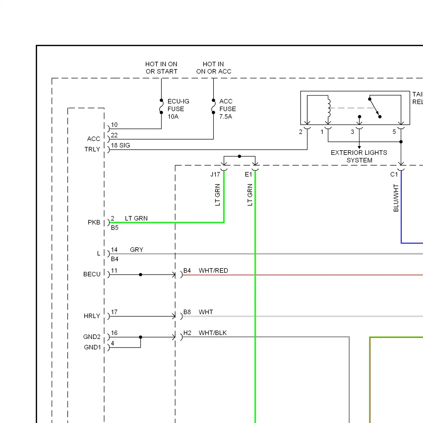Click the ACC fuse symbol
423x423 pixels.
coord(213,106)
